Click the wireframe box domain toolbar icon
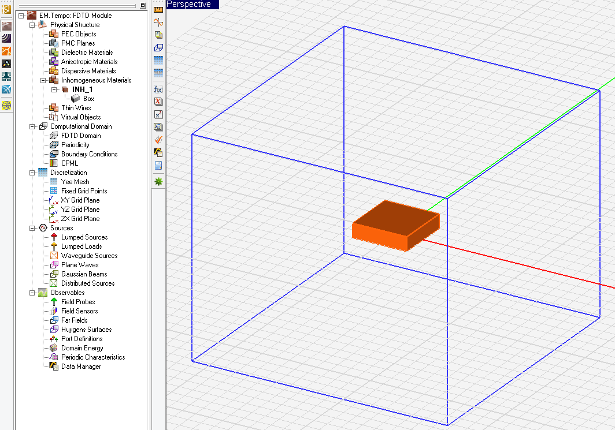 158,47
